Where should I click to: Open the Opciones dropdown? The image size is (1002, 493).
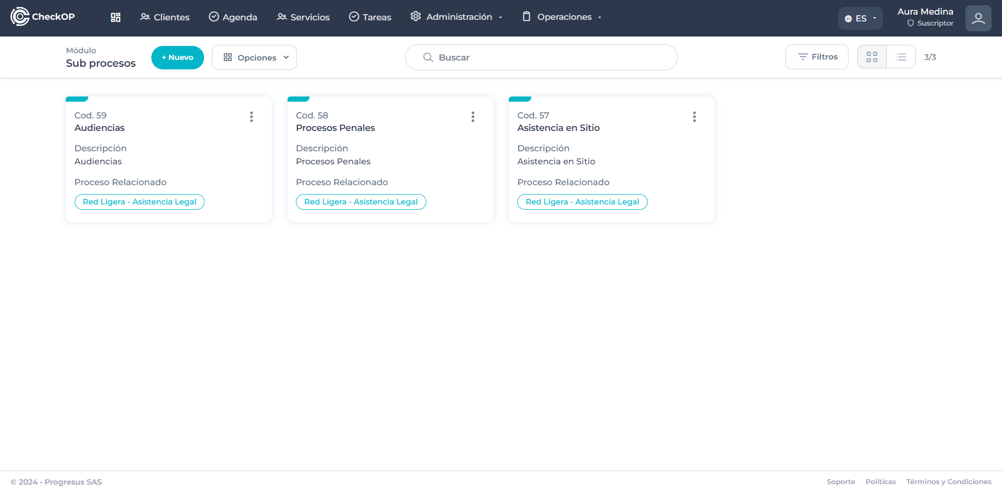[254, 57]
